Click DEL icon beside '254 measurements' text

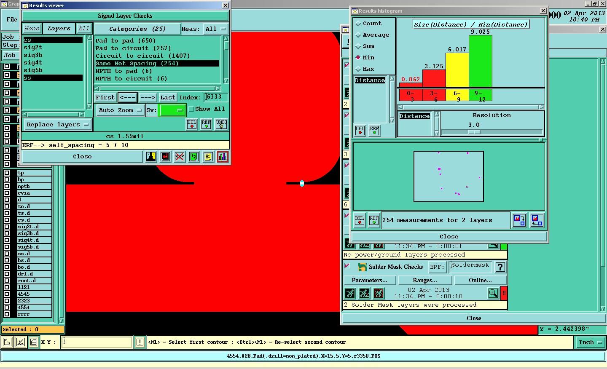pyautogui.click(x=360, y=220)
